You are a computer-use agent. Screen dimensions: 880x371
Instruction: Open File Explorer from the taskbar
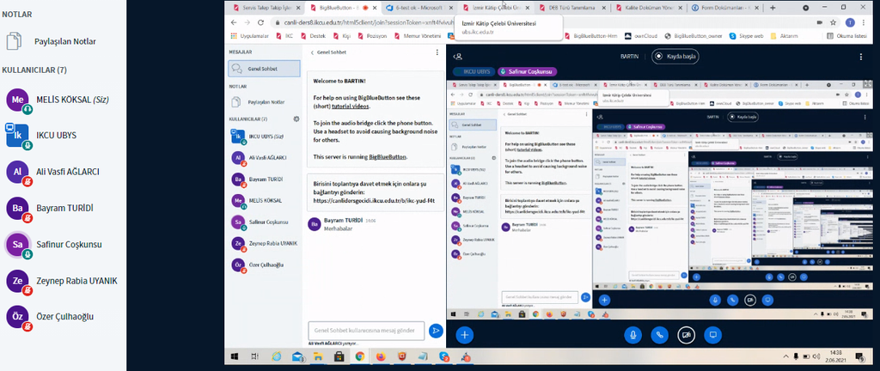318,356
